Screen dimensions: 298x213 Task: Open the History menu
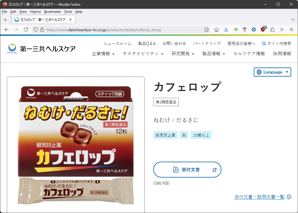coord(35,12)
